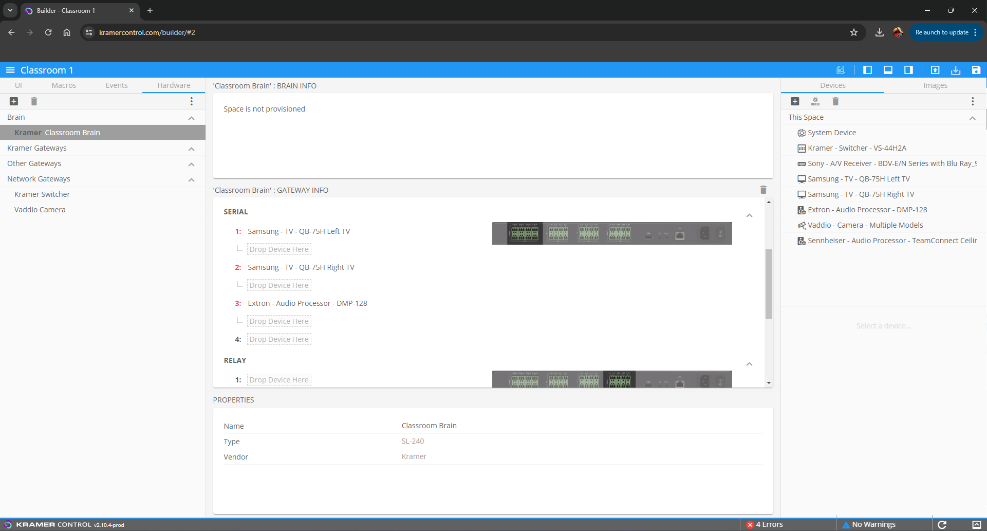Select the Vaddio Camera network gateway

click(x=103, y=210)
